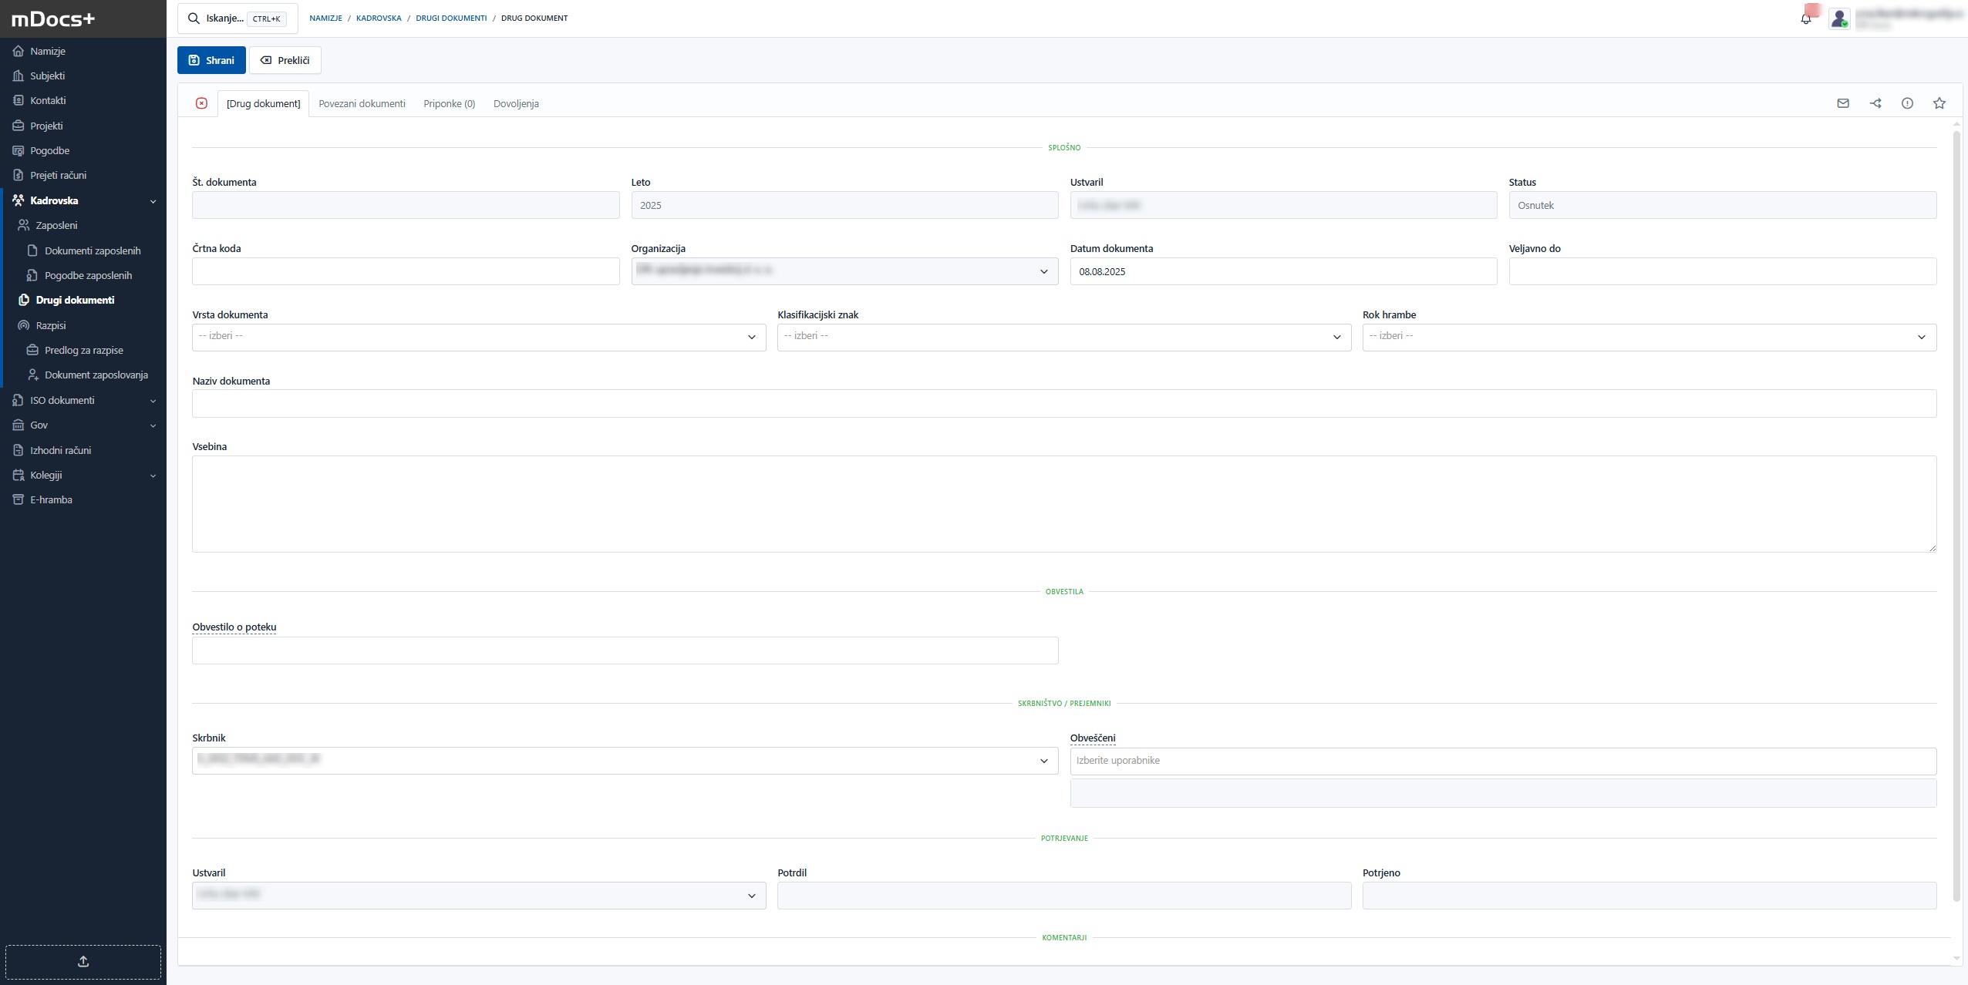
Task: Open Rok hrambe dropdown
Action: click(1649, 337)
